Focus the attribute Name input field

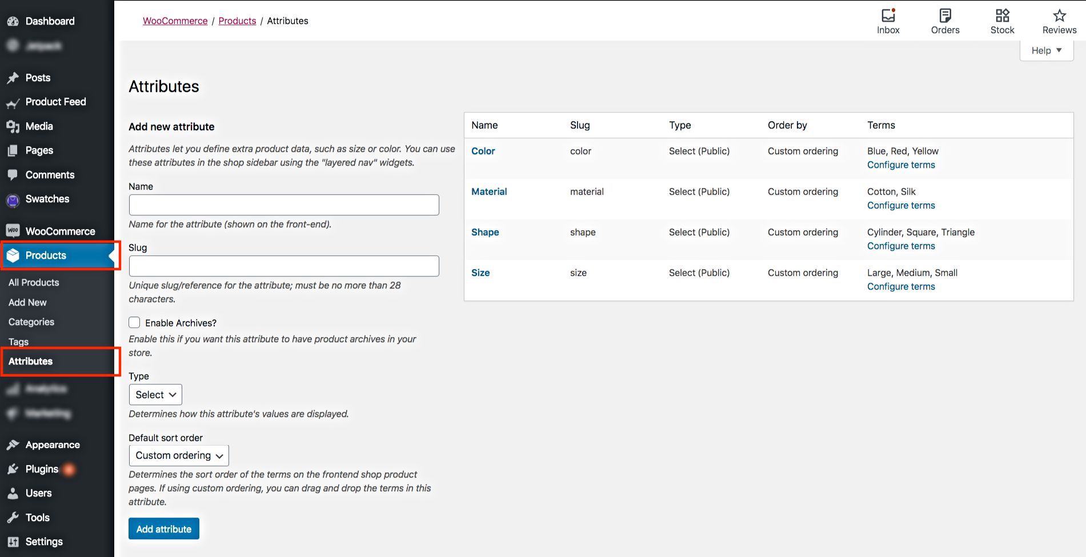(284, 205)
